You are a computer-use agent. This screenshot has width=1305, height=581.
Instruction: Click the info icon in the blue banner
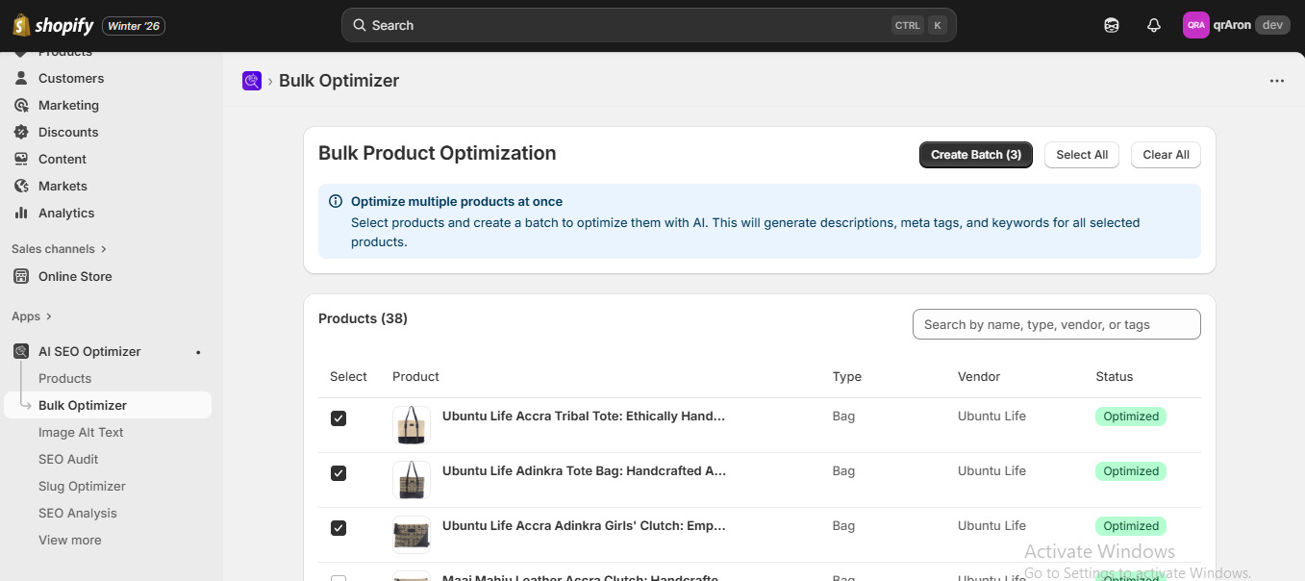(336, 201)
